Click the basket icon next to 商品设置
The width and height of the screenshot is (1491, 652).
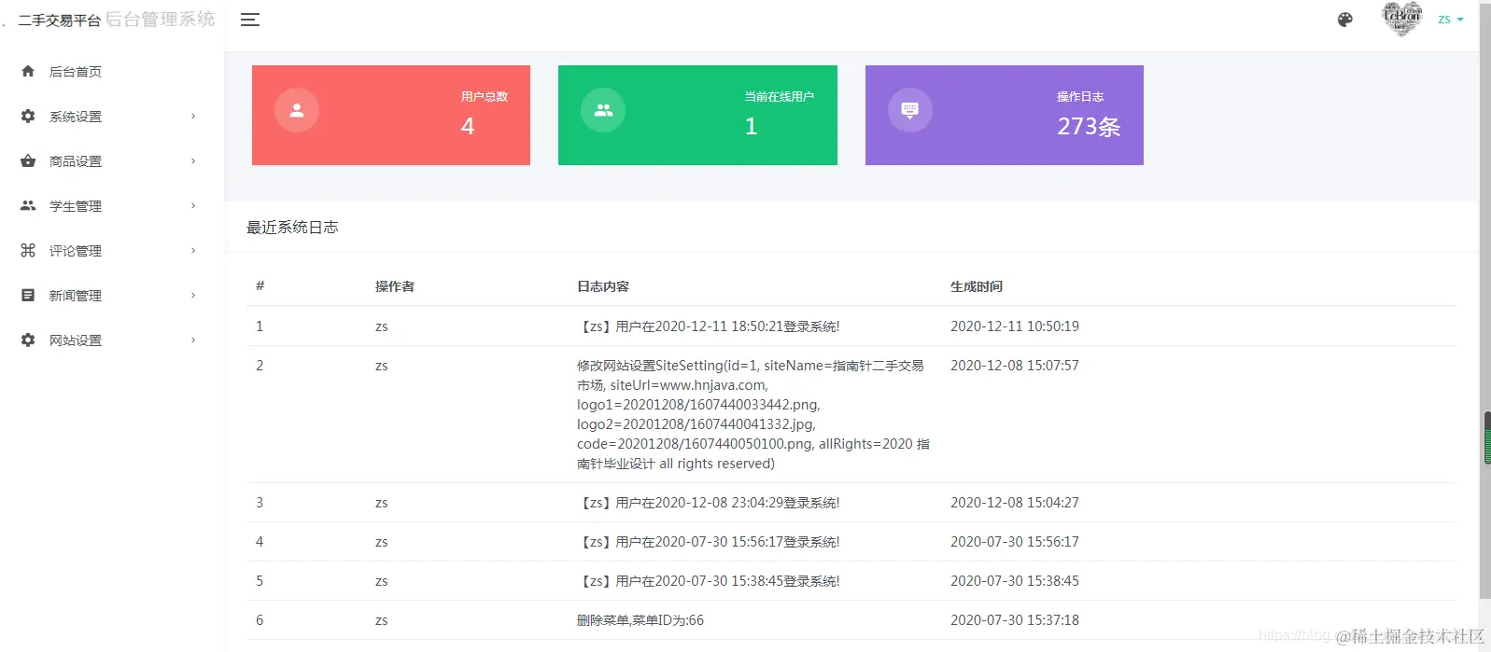[x=28, y=160]
